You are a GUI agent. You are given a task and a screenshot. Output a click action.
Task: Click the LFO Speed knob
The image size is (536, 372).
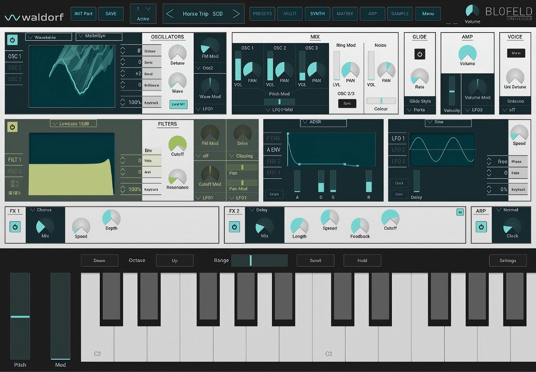point(519,133)
